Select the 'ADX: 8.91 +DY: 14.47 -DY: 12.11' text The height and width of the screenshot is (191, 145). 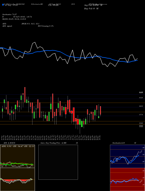[x=18, y=146]
